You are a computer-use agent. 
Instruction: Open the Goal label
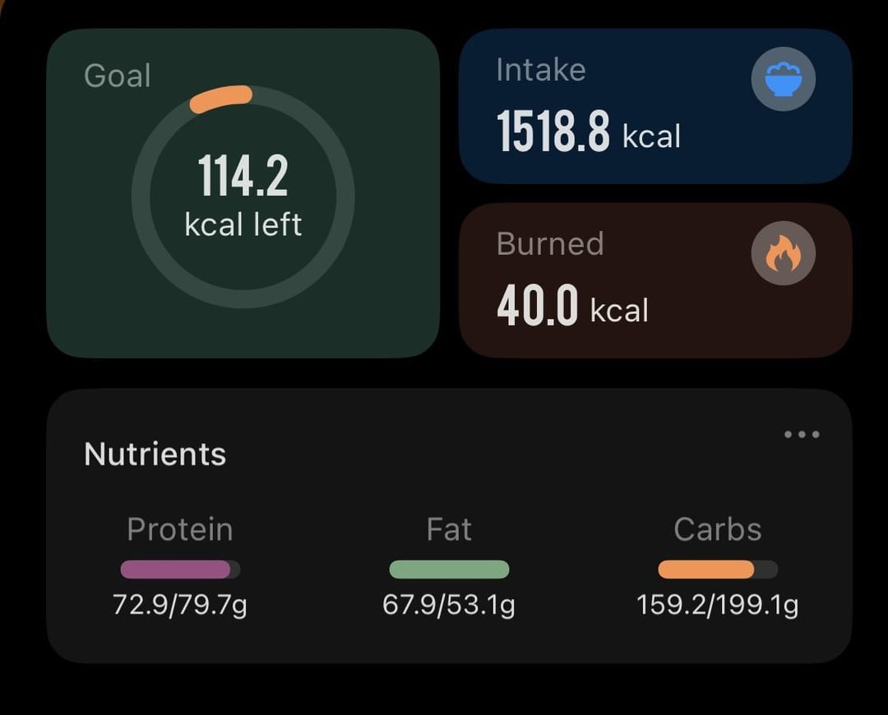118,76
